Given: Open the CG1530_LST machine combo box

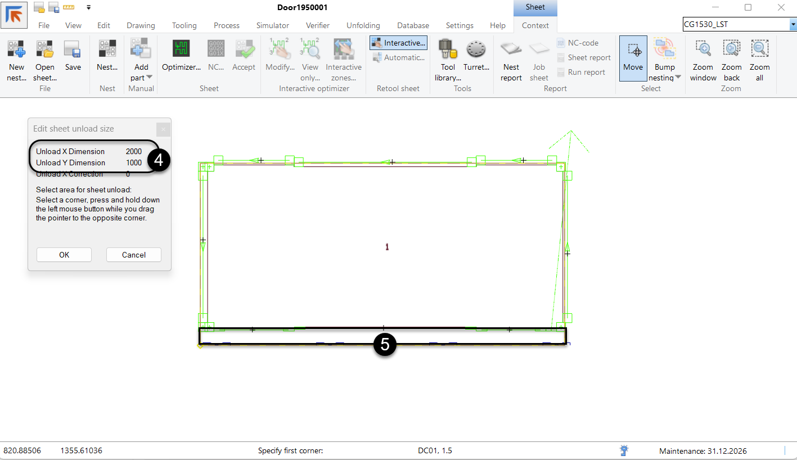Looking at the screenshot, I should pyautogui.click(x=739, y=24).
